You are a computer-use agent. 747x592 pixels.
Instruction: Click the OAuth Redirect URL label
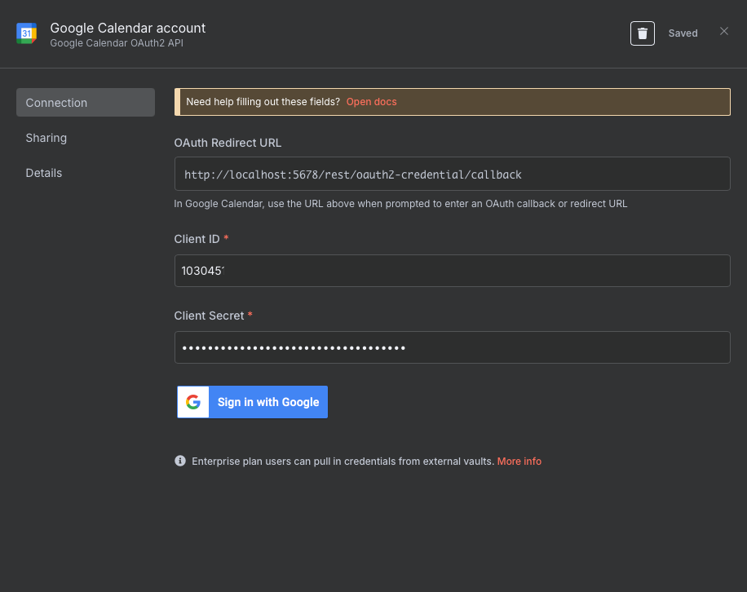[228, 143]
